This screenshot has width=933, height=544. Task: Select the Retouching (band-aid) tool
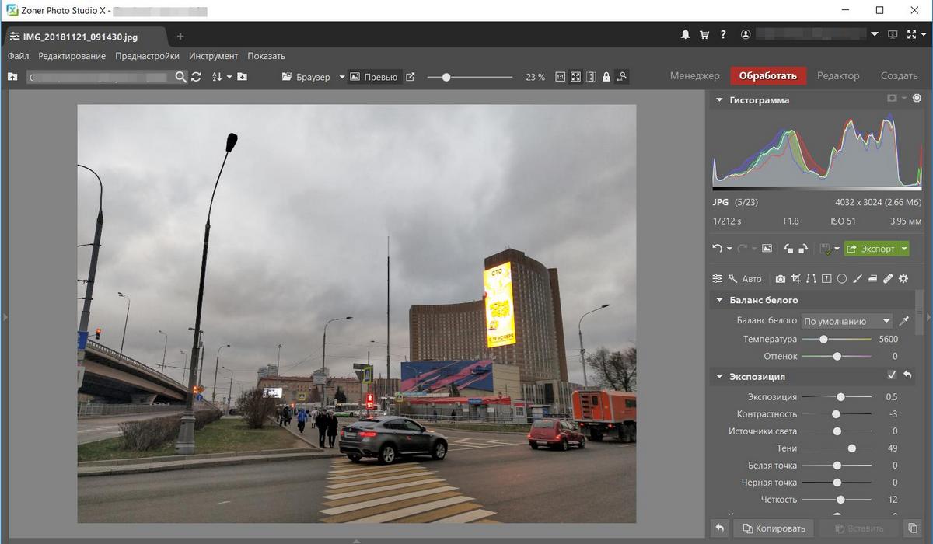[889, 278]
